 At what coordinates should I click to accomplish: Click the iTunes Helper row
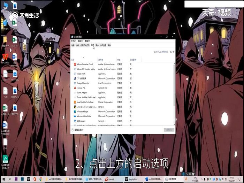[122, 93]
